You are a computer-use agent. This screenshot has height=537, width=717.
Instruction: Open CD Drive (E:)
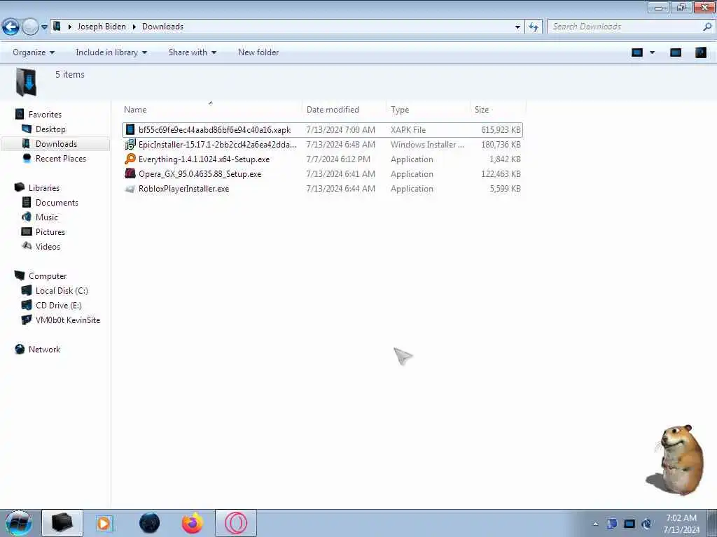pyautogui.click(x=59, y=305)
